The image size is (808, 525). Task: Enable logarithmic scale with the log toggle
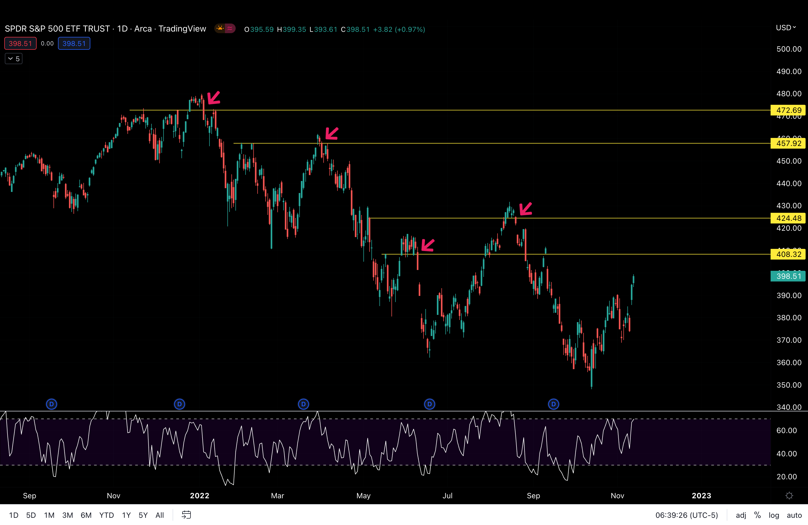point(774,515)
